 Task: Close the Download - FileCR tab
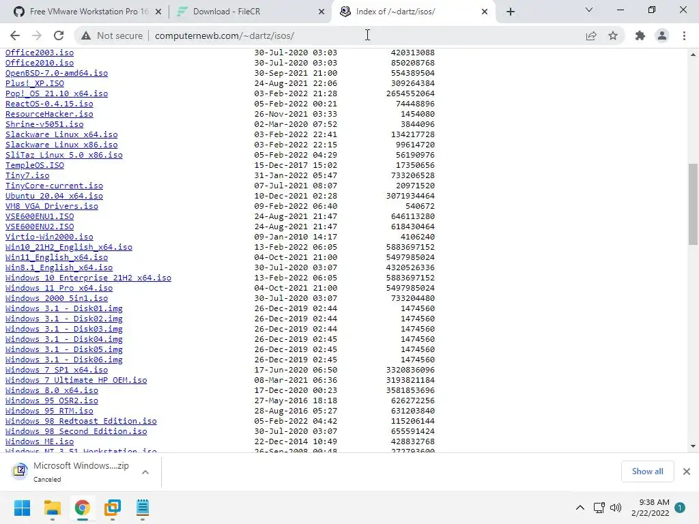coord(322,12)
